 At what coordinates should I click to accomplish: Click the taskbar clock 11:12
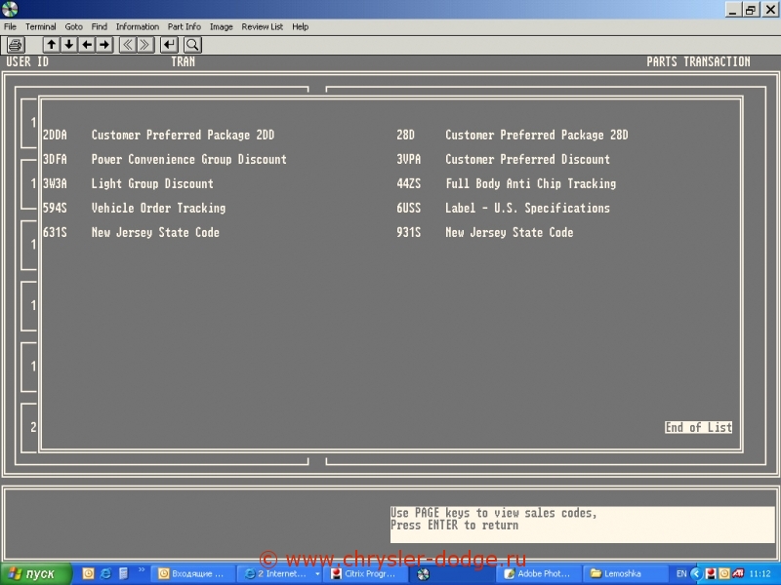760,574
